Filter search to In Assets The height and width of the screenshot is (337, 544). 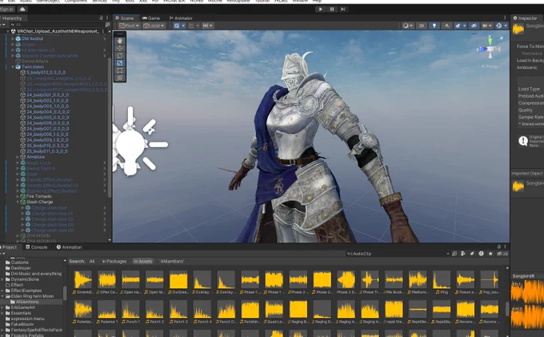(142, 261)
